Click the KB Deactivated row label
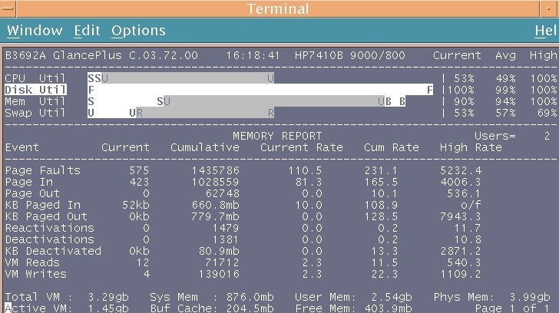This screenshot has width=559, height=313. pyautogui.click(x=53, y=251)
